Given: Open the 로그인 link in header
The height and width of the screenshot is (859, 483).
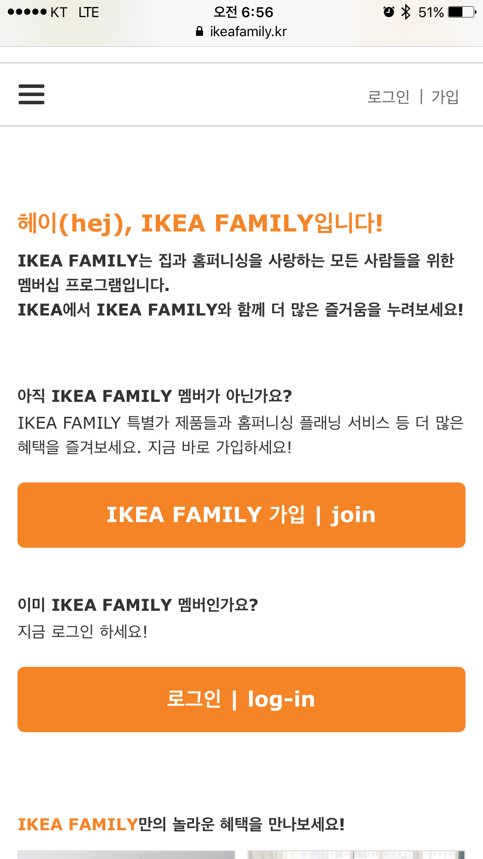Looking at the screenshot, I should (388, 96).
